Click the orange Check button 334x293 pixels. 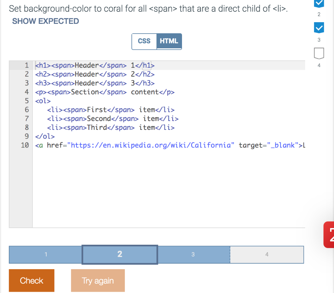(x=31, y=280)
